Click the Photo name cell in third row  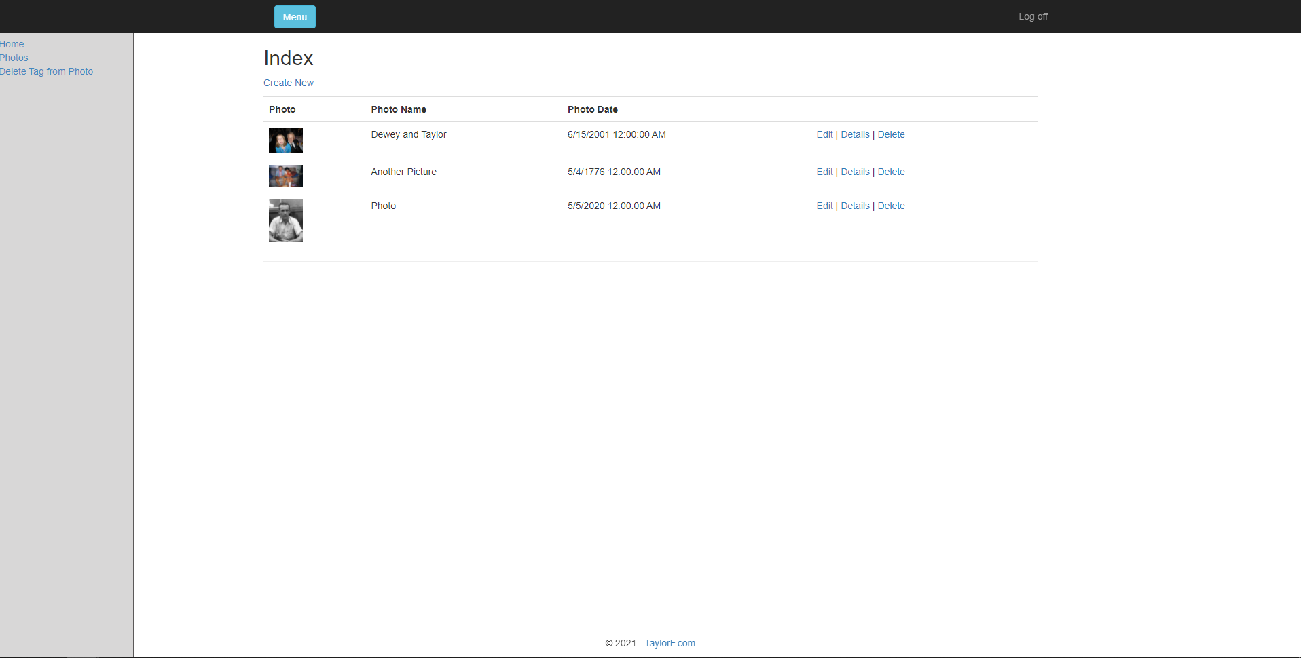pos(383,206)
